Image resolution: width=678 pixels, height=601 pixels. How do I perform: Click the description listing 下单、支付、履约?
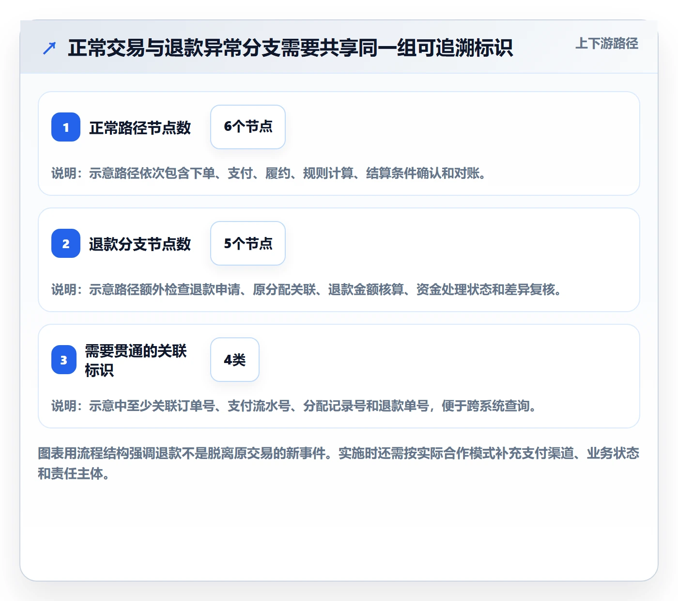[269, 173]
